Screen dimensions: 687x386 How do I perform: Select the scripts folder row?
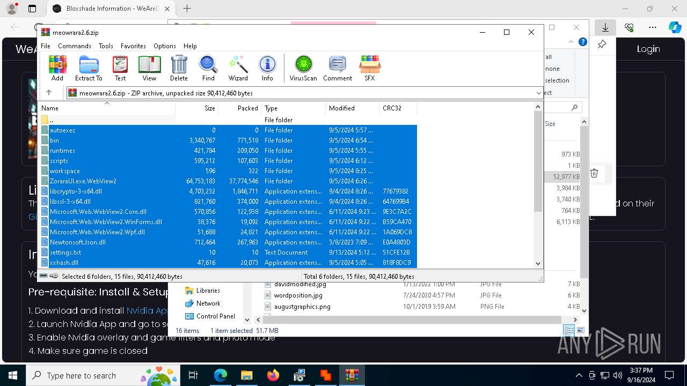click(228, 161)
